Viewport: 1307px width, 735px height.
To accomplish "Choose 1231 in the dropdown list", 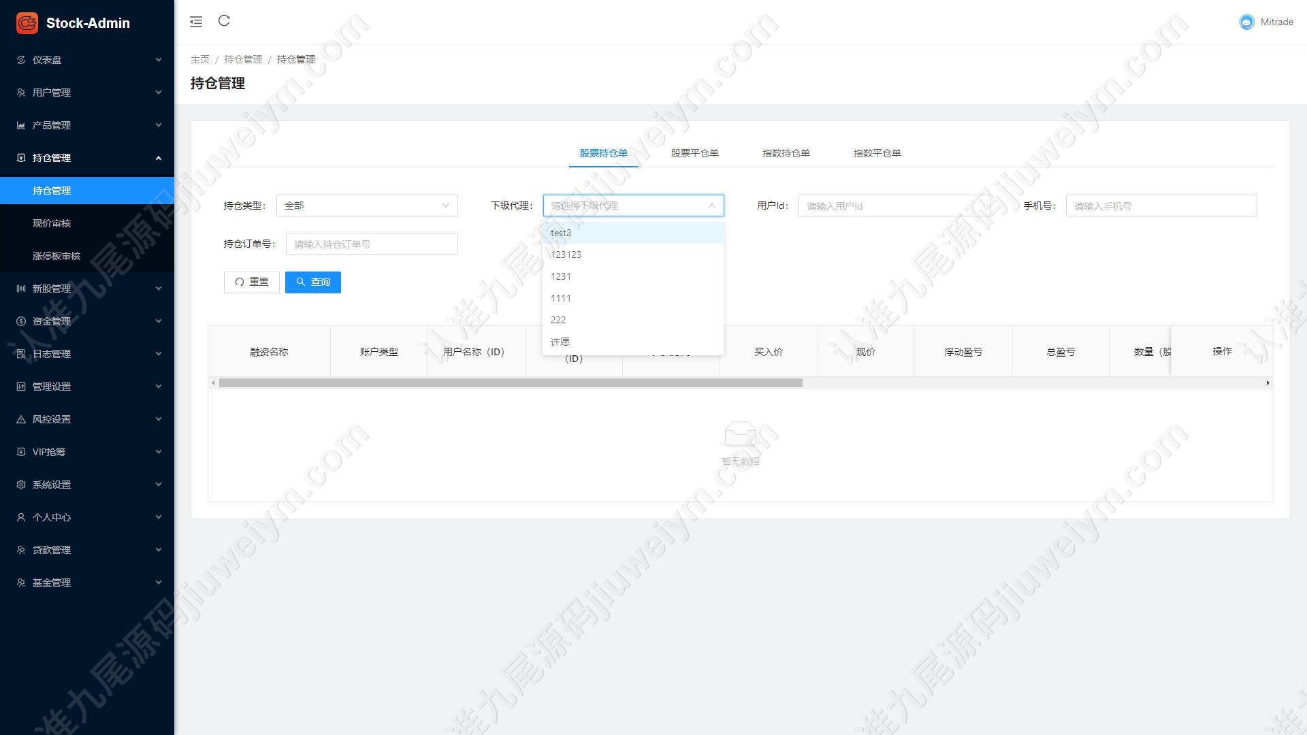I will 633,276.
